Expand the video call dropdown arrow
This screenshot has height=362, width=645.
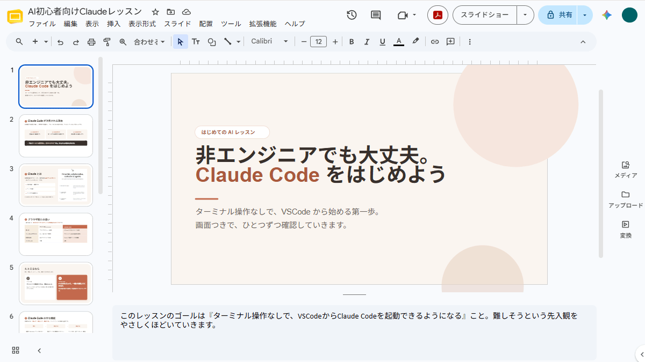click(414, 15)
